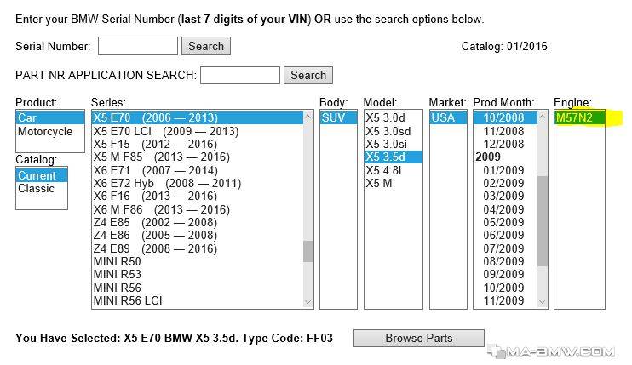
Task: Click Series list scroll up arrow
Action: pyautogui.click(x=308, y=117)
